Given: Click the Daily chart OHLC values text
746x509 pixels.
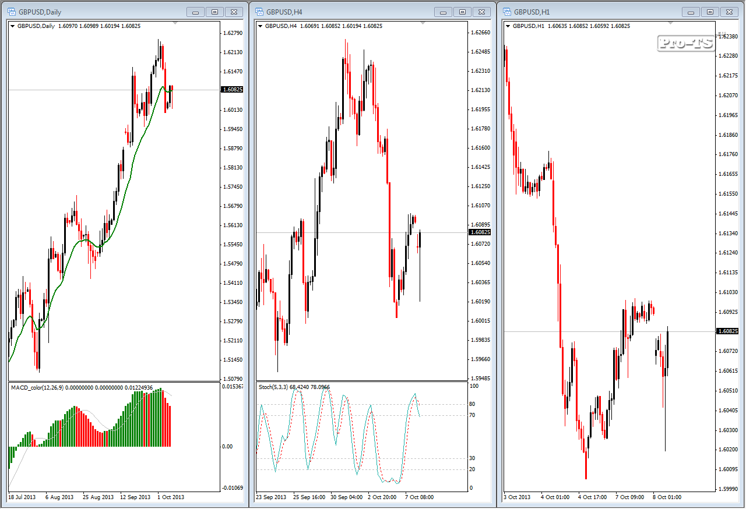Looking at the screenshot, I should click(x=99, y=26).
